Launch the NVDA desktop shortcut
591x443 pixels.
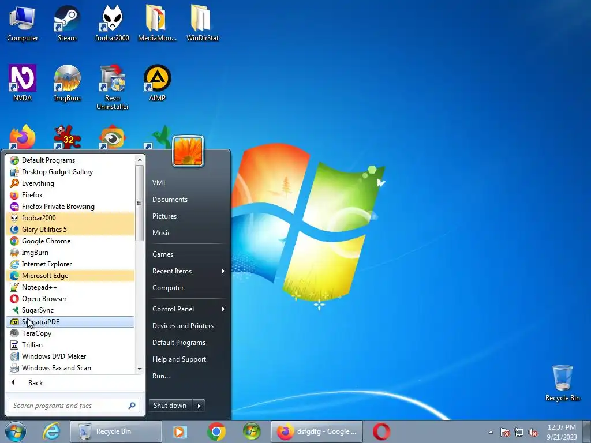pos(23,83)
